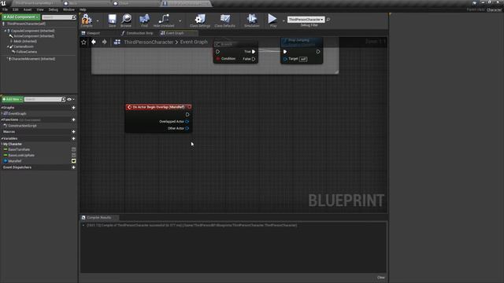Viewport: 504px width, 283px height.
Task: Open the view options eye in My Blueprint
Action: click(x=70, y=100)
